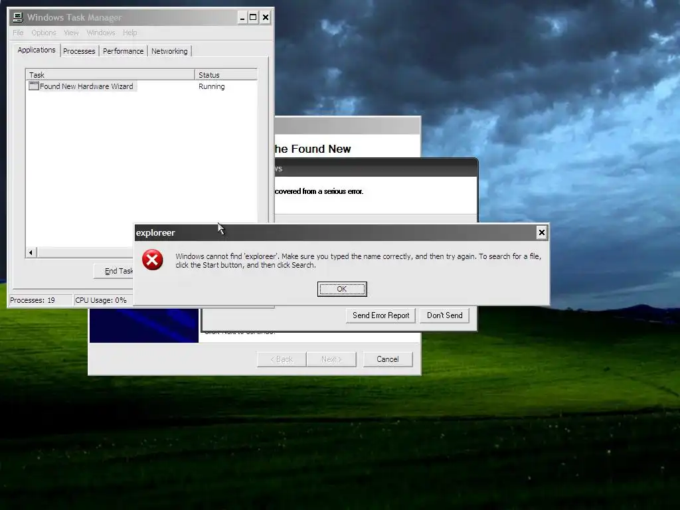Click the error message text in exploreer dialog
The image size is (680, 510).
pos(358,260)
